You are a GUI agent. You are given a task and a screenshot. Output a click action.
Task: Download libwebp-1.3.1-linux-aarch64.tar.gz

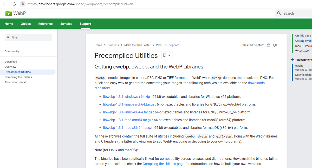click(129, 104)
